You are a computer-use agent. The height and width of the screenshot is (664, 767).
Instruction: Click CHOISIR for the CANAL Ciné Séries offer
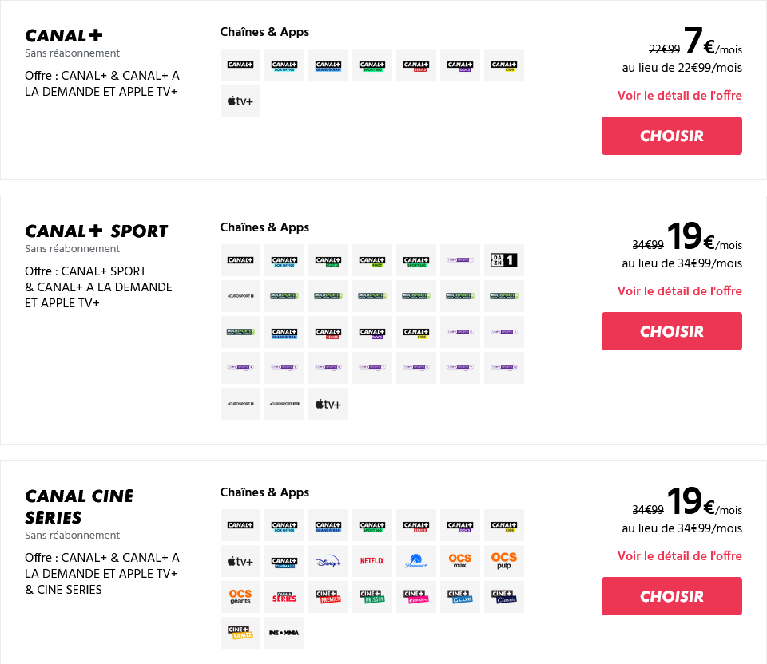click(x=671, y=596)
